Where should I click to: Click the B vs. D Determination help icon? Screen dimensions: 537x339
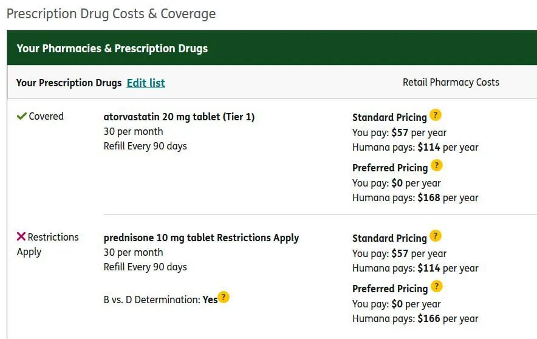point(224,297)
